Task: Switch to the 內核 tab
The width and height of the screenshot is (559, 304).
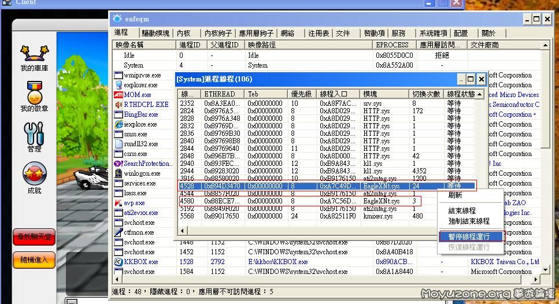Action: pyautogui.click(x=184, y=33)
